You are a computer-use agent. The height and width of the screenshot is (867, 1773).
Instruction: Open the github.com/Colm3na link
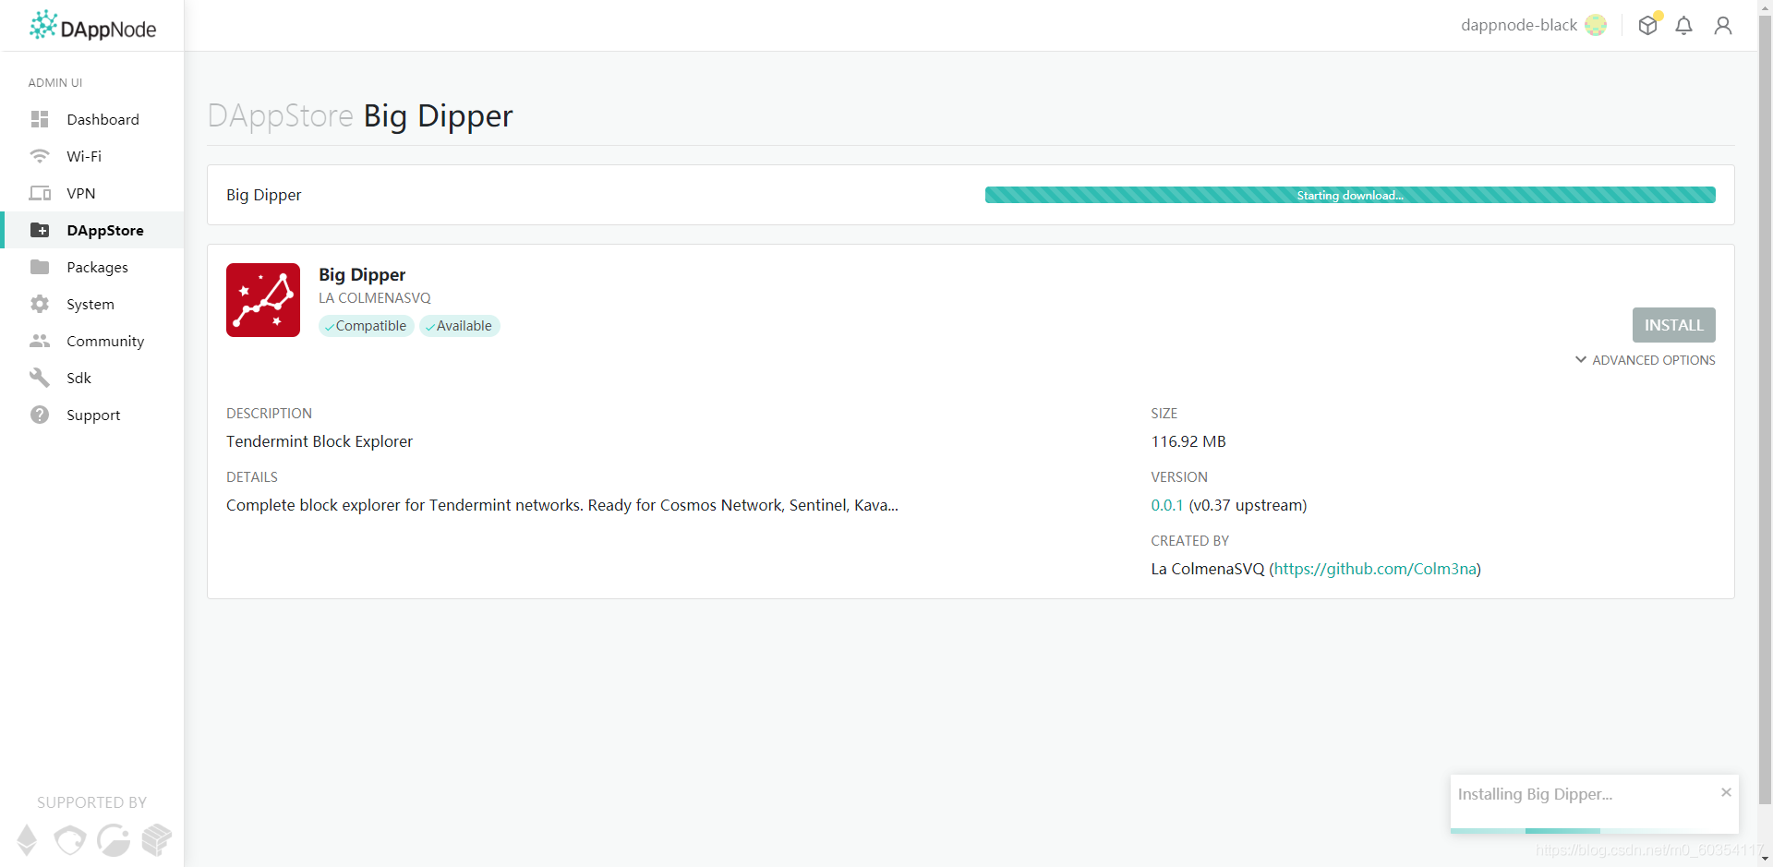[1376, 569]
